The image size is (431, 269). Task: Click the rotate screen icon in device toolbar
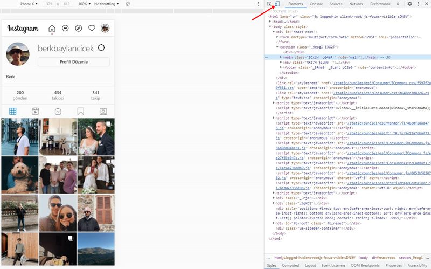[x=128, y=4]
